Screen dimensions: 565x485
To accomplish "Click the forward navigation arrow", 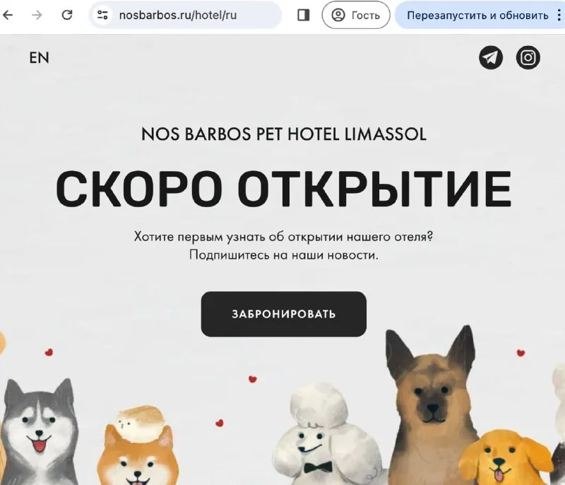I will [37, 15].
